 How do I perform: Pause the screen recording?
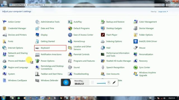click(66, 82)
